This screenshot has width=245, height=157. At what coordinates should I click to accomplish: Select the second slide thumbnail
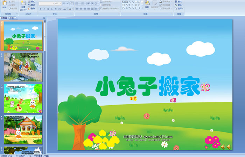pyautogui.click(x=23, y=67)
